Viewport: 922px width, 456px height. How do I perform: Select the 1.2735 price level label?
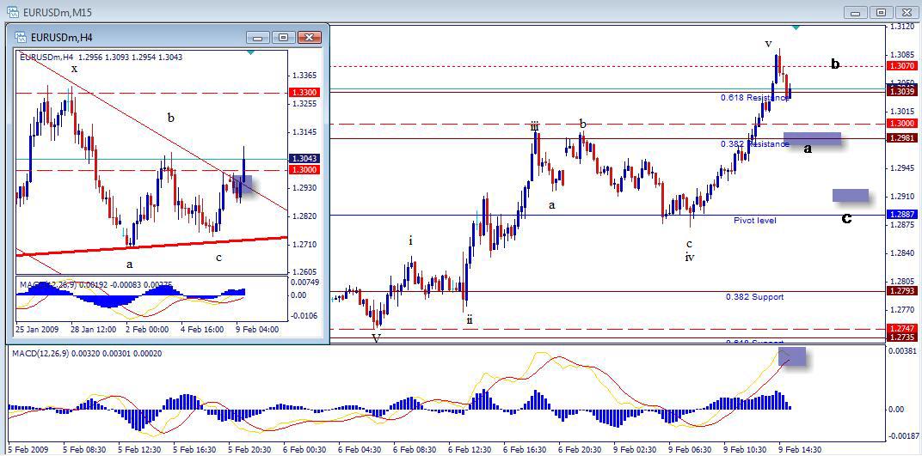(901, 338)
